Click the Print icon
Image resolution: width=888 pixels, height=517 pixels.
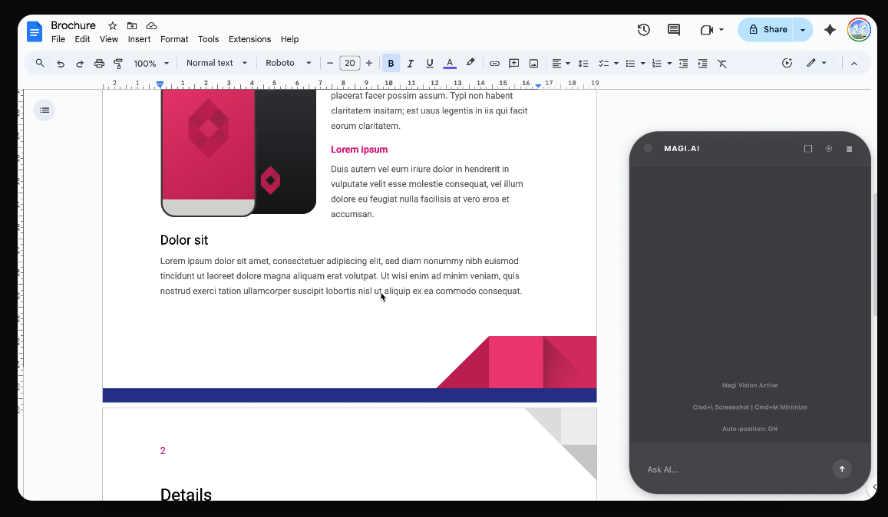pyautogui.click(x=99, y=63)
